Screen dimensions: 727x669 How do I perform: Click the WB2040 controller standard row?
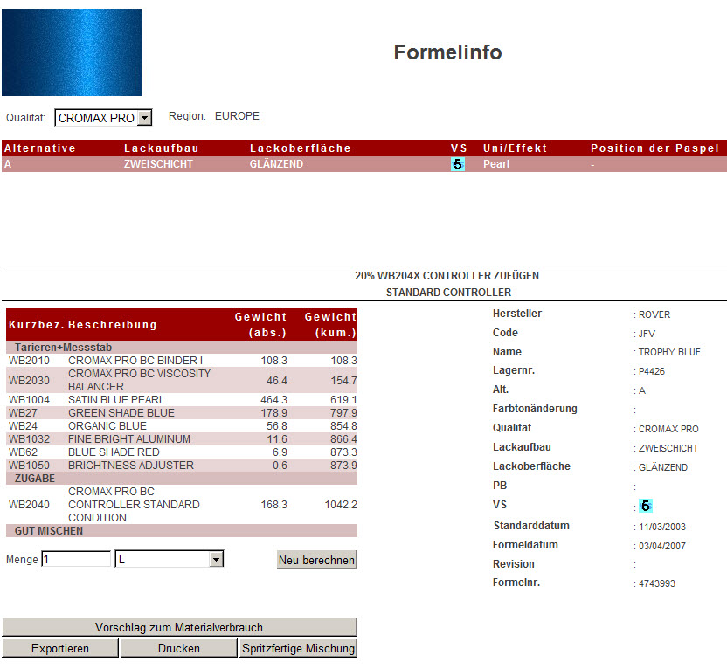[181, 505]
